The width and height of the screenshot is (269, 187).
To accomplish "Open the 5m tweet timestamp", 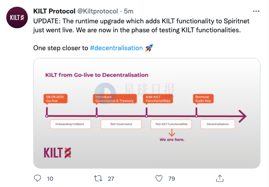I will pyautogui.click(x=128, y=11).
